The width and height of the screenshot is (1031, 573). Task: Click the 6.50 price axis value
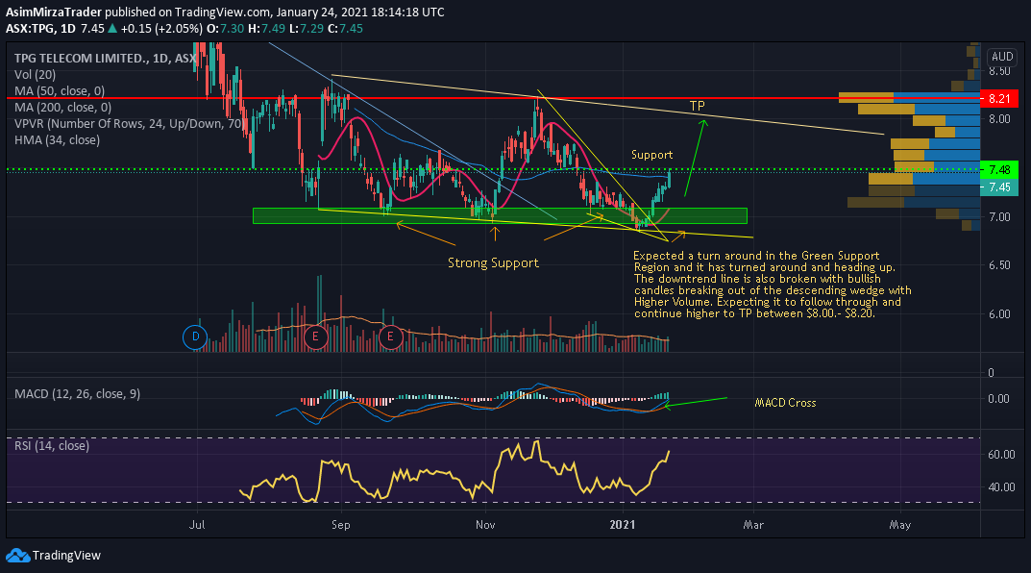click(x=999, y=265)
